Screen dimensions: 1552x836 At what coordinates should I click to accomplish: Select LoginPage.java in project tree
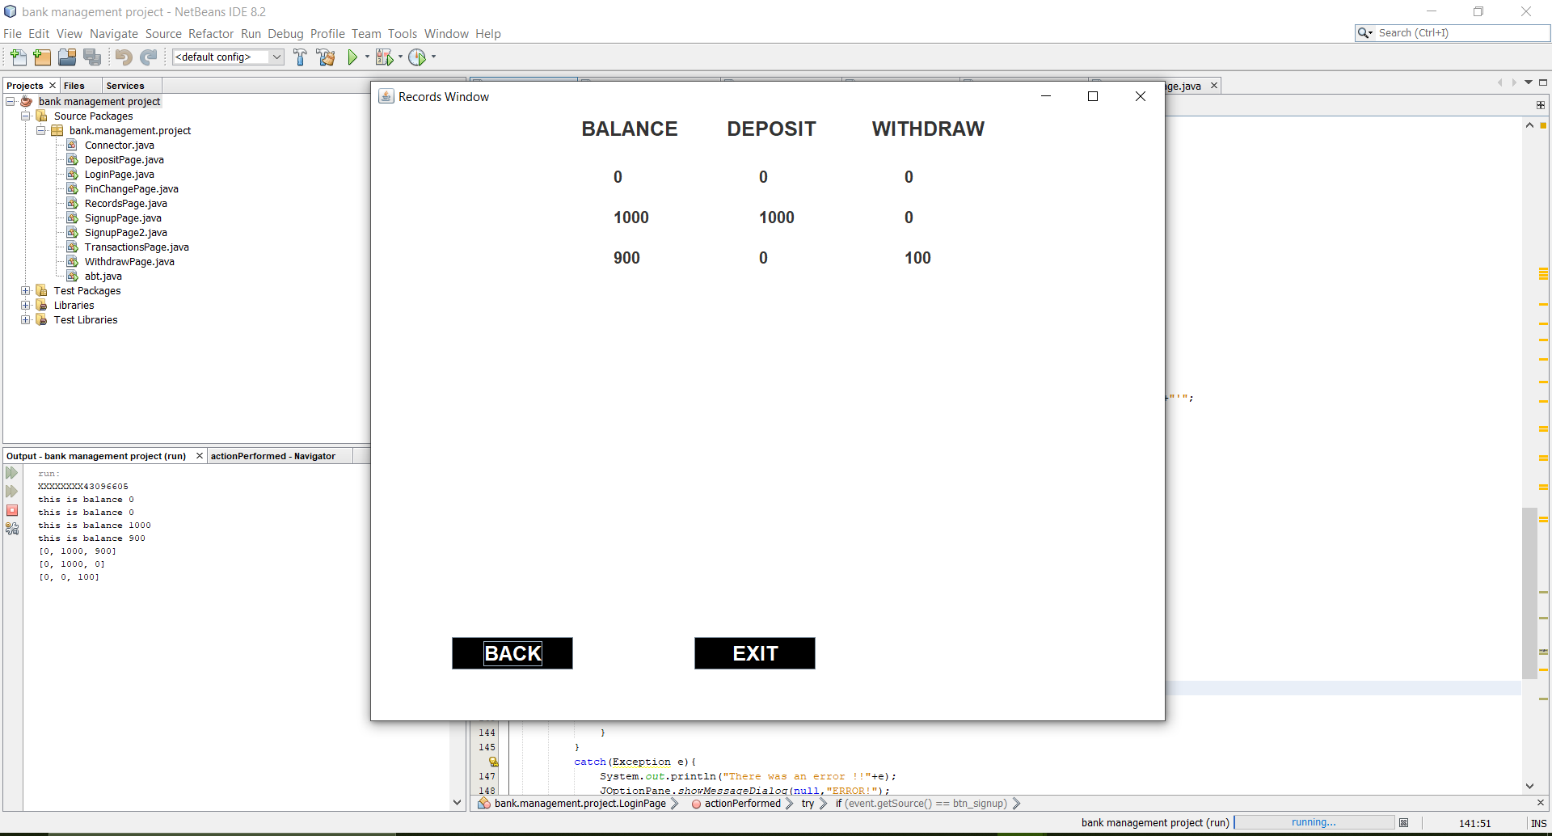[120, 174]
